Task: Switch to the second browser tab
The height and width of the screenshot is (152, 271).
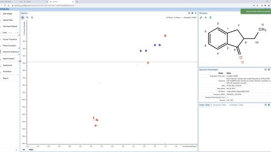Action: 36,2
